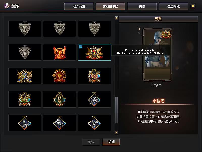The image size is (202, 152).
Task: Select the second preview page dot
Action: [x=139, y=33]
